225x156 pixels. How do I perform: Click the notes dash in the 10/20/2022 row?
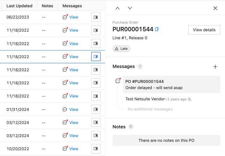[x=44, y=149]
